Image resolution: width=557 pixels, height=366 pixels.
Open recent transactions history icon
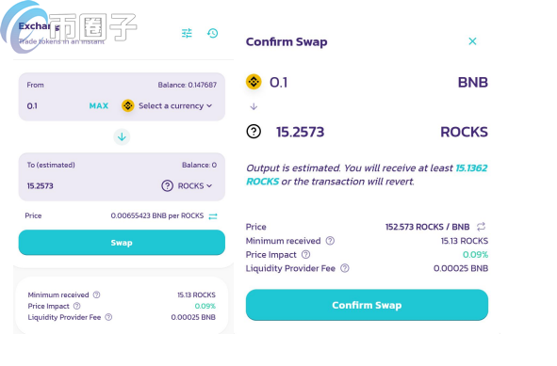(212, 33)
